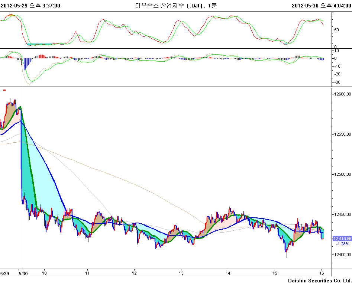
Task: Click hour 10 on the time axis
Action: pyautogui.click(x=44, y=273)
